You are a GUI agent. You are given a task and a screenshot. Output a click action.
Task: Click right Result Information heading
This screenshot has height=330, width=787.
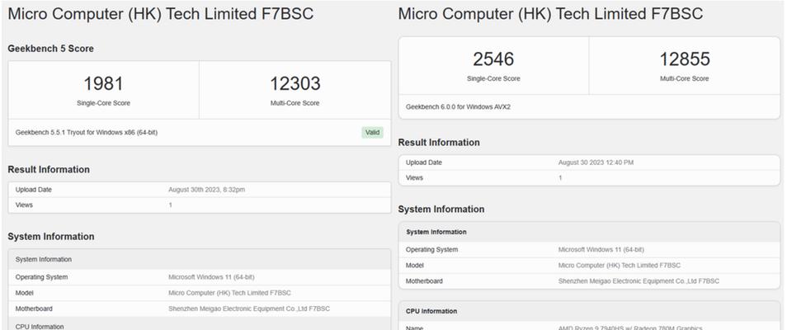(439, 143)
